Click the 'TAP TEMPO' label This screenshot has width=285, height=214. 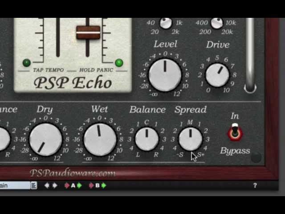(x=49, y=70)
